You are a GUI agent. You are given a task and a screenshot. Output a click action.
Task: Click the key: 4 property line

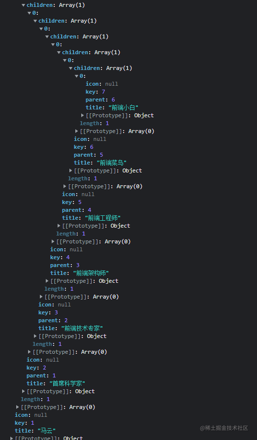60,257
